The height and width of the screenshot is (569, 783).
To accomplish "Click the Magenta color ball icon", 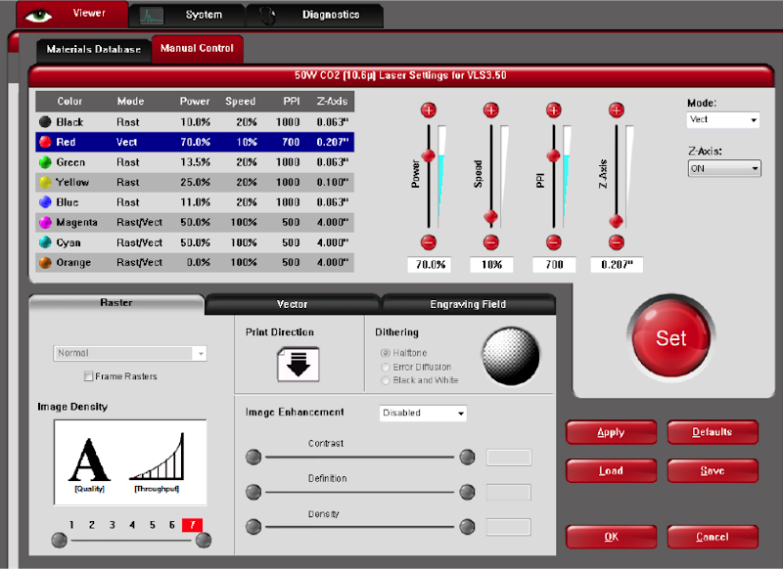I will [45, 222].
